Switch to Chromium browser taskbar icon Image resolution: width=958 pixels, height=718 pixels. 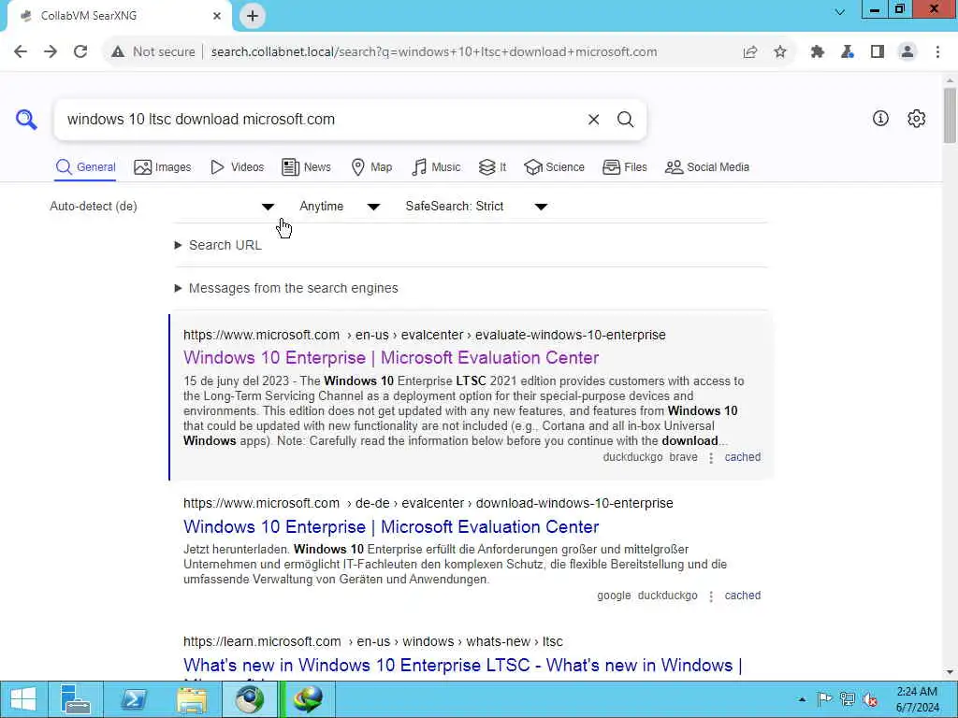click(249, 699)
